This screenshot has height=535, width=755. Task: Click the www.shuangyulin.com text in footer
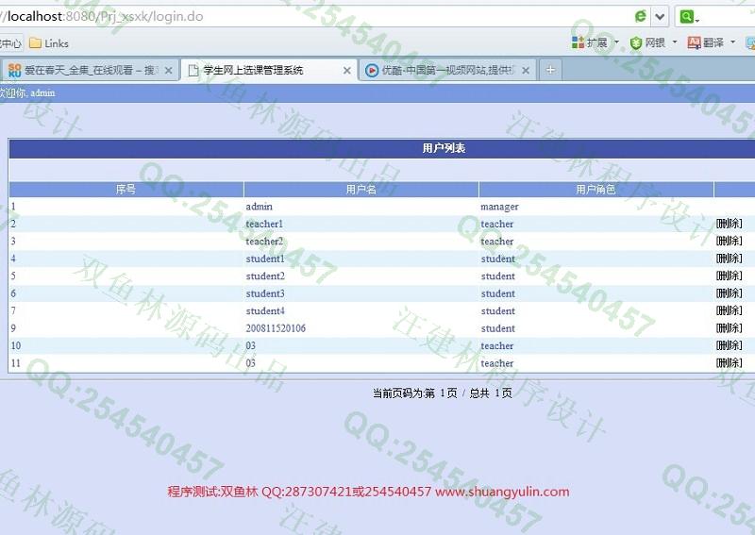tap(502, 492)
